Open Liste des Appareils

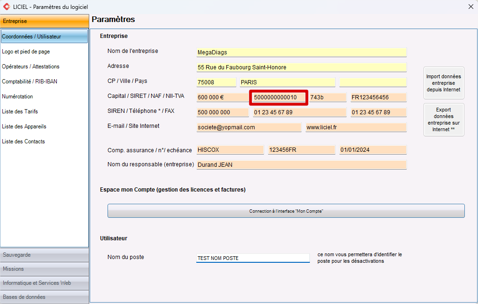[24, 126]
